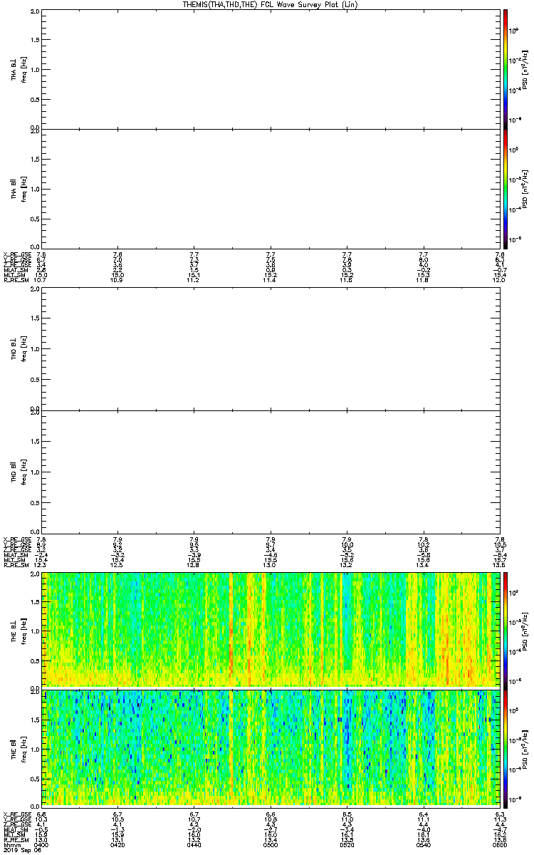Click the empty THD B-perp plot panel

271,351
